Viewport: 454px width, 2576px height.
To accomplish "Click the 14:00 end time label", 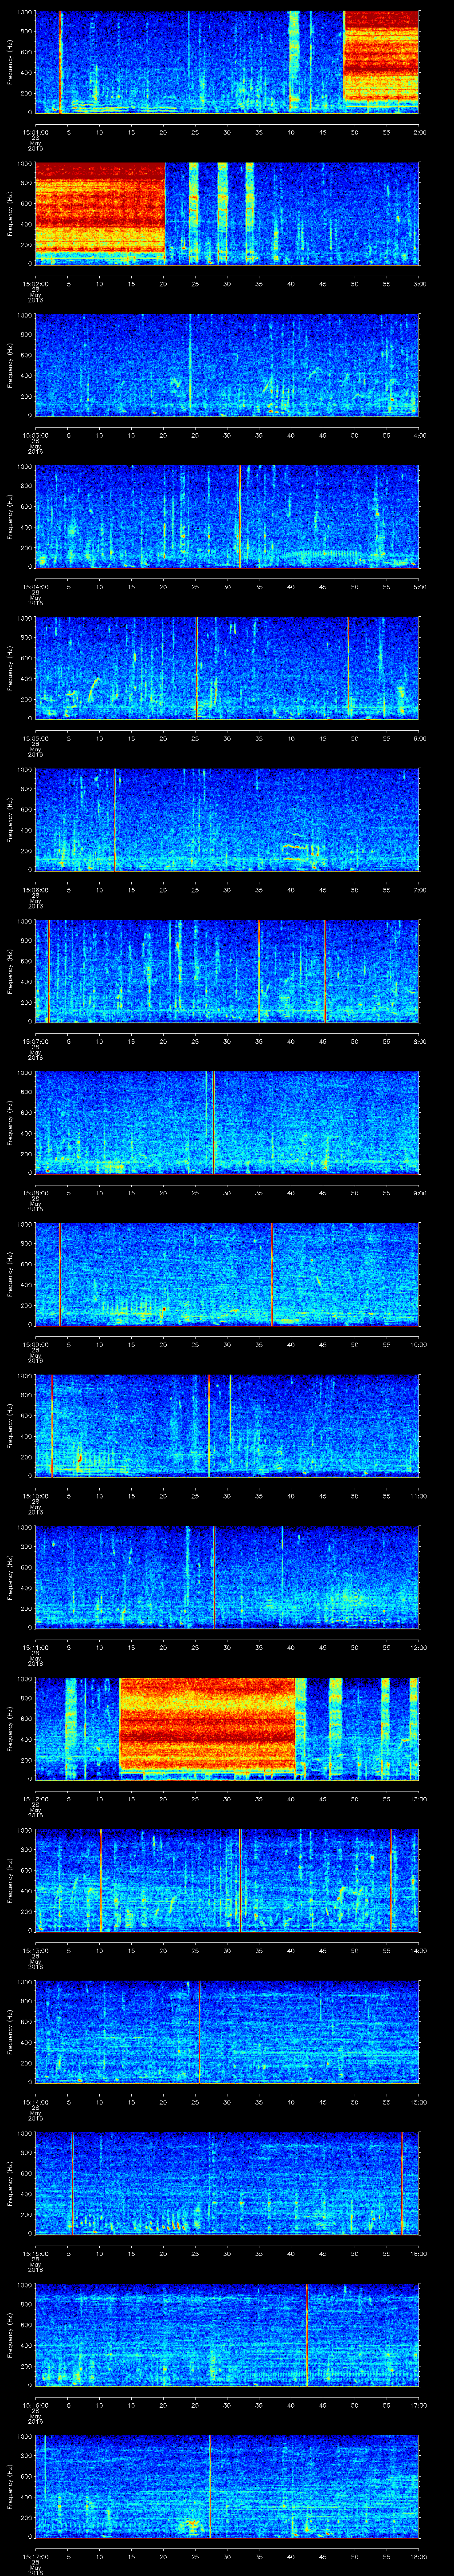I will pyautogui.click(x=419, y=1950).
